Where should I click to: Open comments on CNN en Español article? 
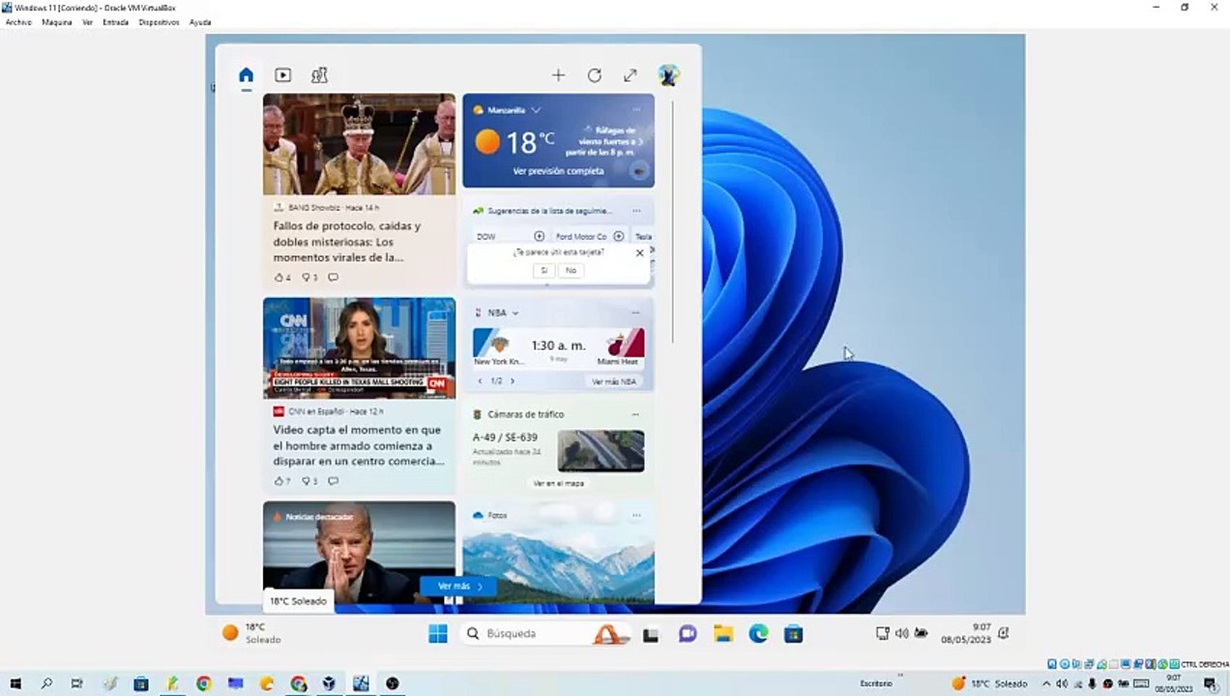click(333, 480)
